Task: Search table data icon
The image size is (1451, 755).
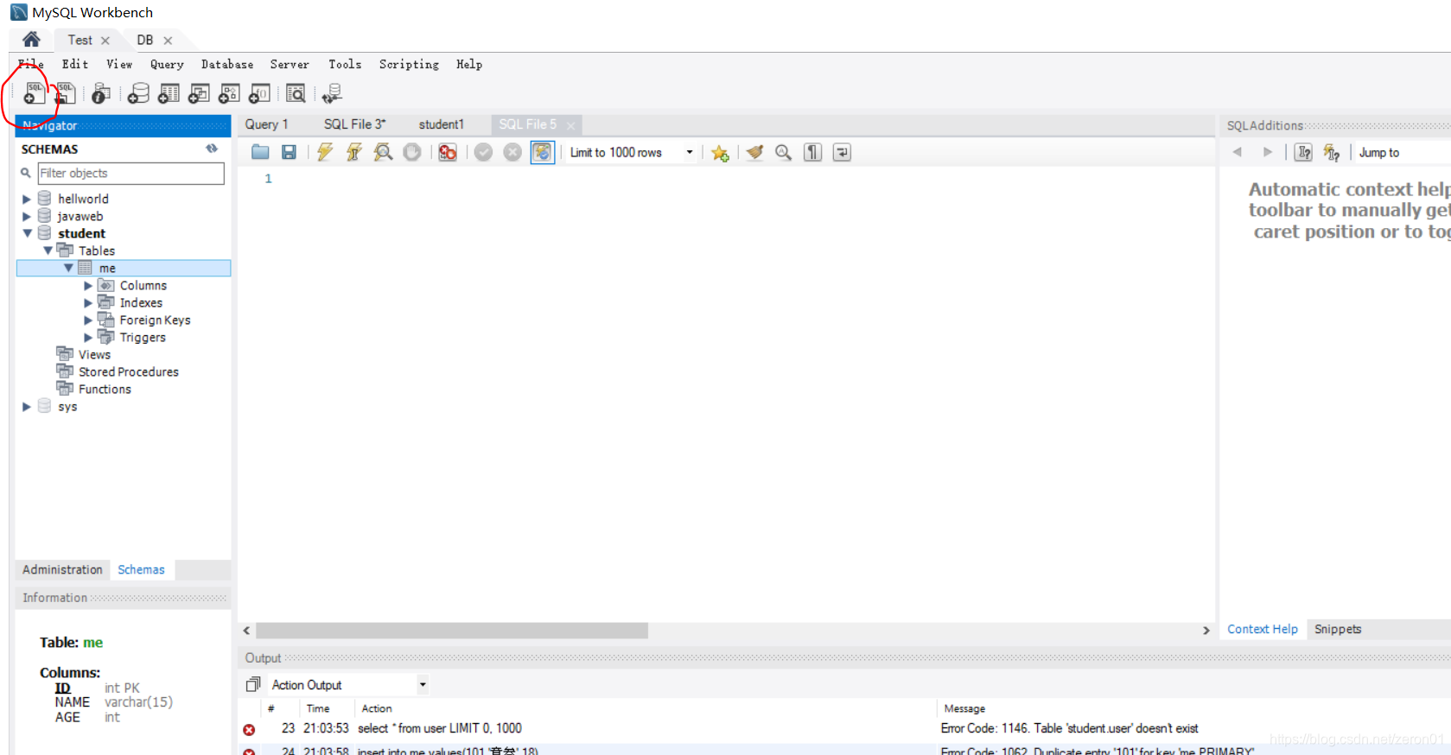Action: pos(296,93)
